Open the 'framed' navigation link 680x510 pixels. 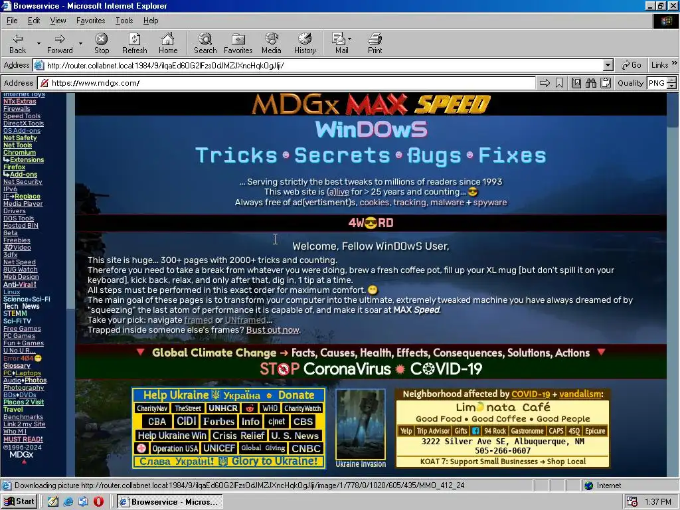coord(198,320)
